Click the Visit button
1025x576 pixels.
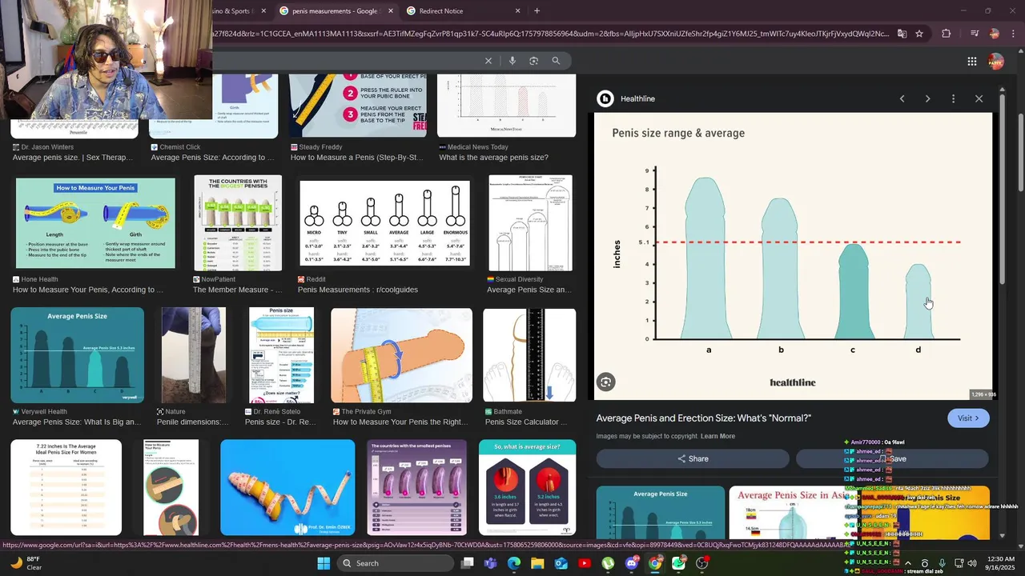pos(968,418)
